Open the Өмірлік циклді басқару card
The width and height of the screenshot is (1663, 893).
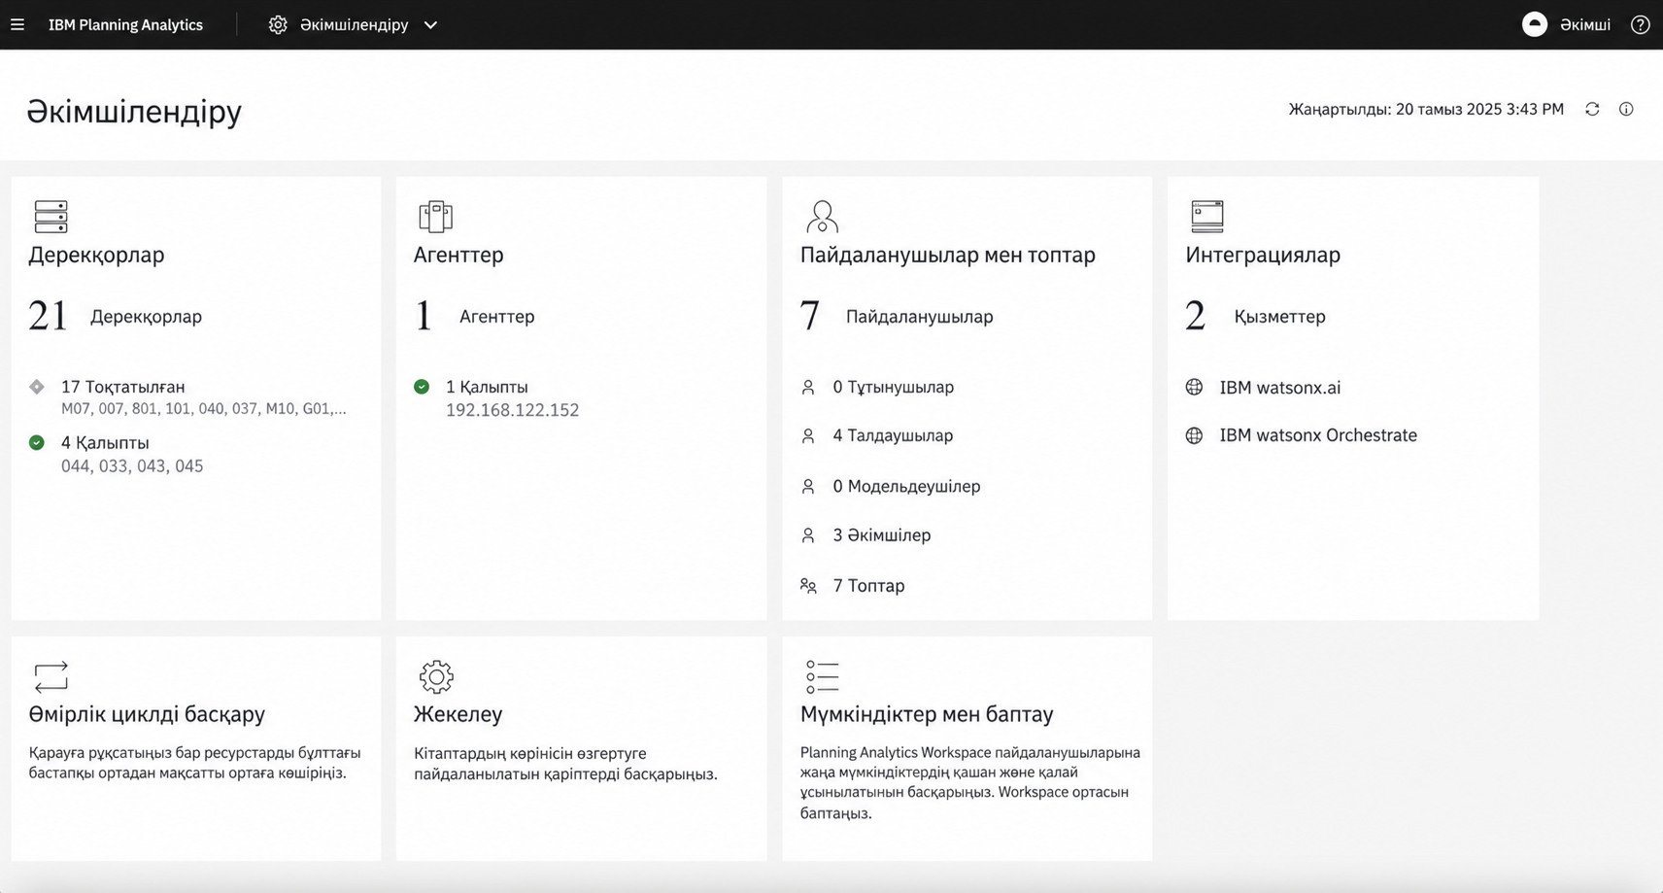147,714
